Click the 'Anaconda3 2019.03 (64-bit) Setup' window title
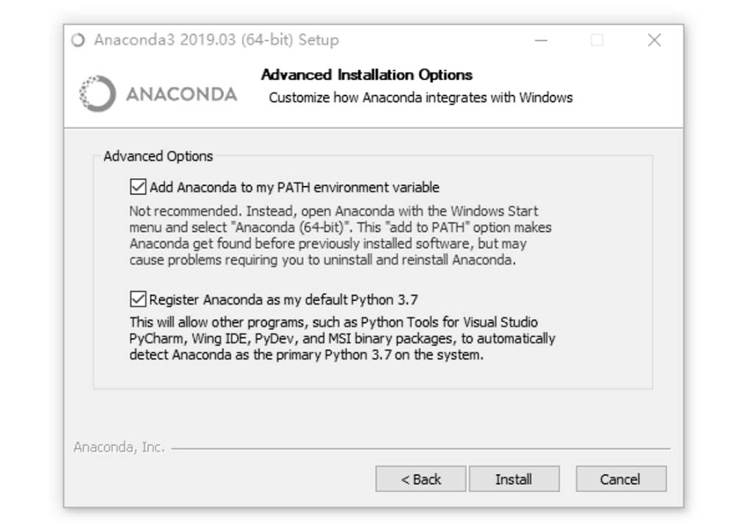The width and height of the screenshot is (736, 525). [216, 40]
